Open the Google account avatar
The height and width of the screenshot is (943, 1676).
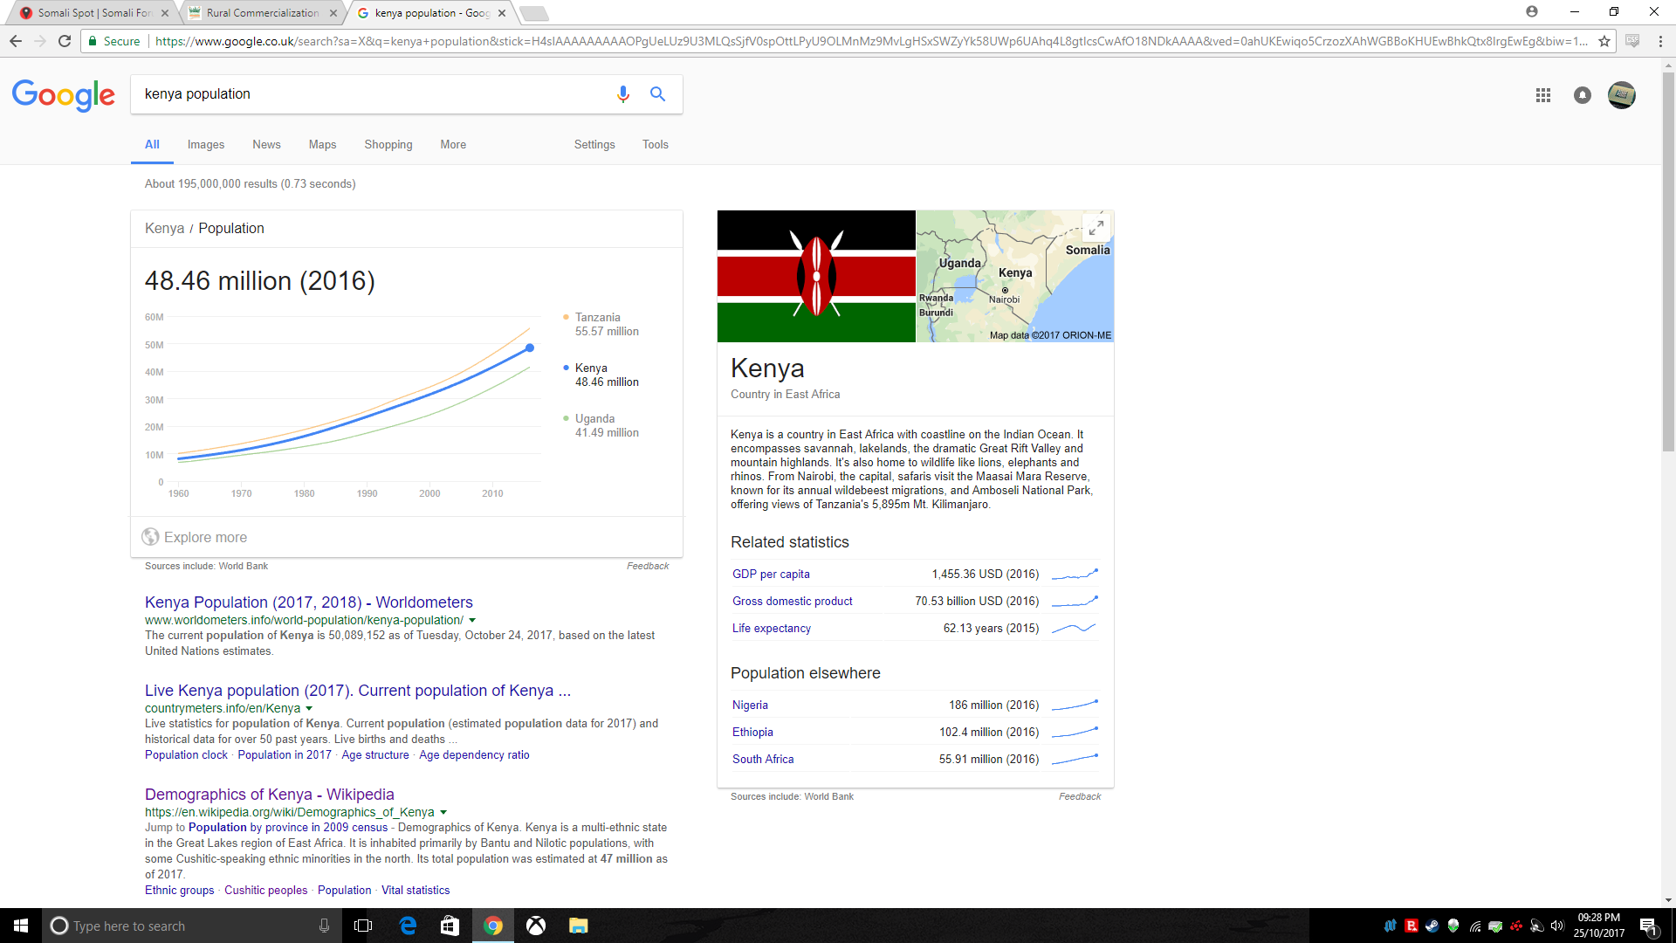pos(1622,95)
